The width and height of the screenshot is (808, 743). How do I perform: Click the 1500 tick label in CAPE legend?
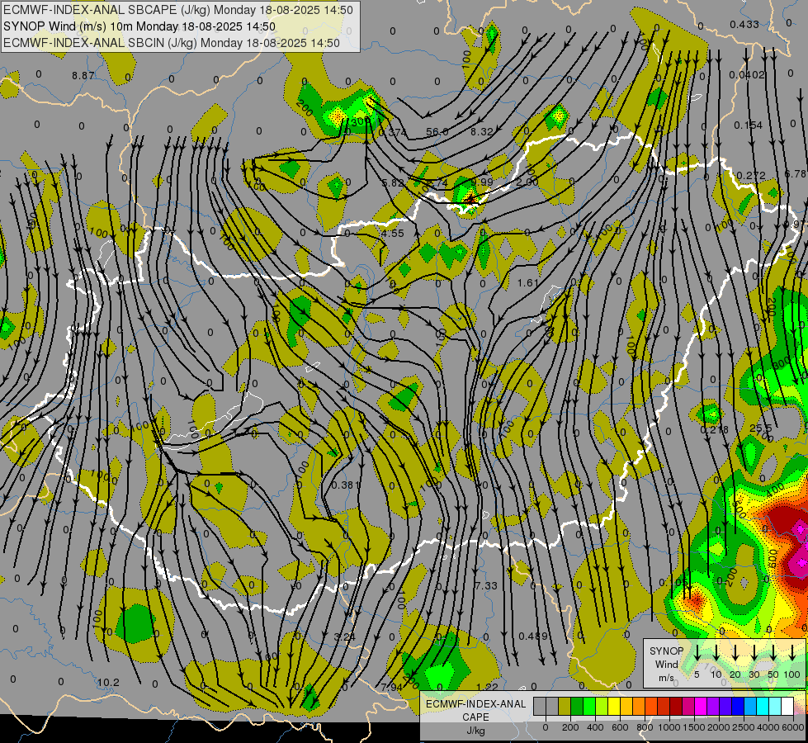694,727
